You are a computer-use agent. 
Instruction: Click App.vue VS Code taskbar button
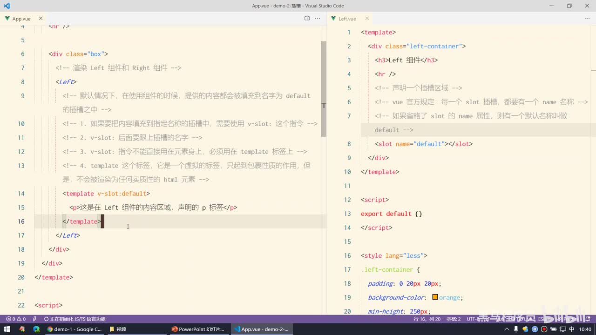click(261, 329)
